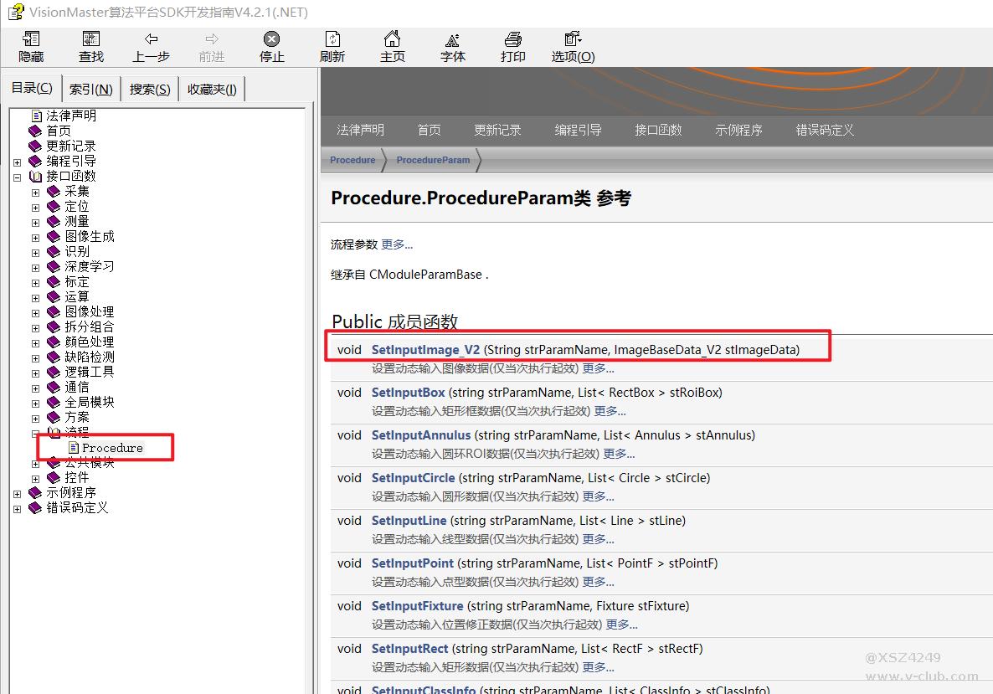Viewport: 993px width, 694px height.
Task: Open the SetInputLine function link
Action: coord(409,521)
